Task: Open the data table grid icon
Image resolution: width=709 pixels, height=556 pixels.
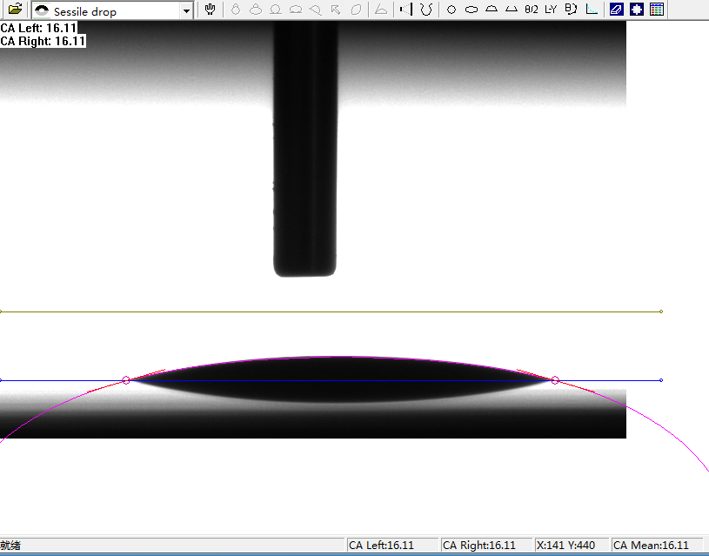Action: [x=657, y=10]
